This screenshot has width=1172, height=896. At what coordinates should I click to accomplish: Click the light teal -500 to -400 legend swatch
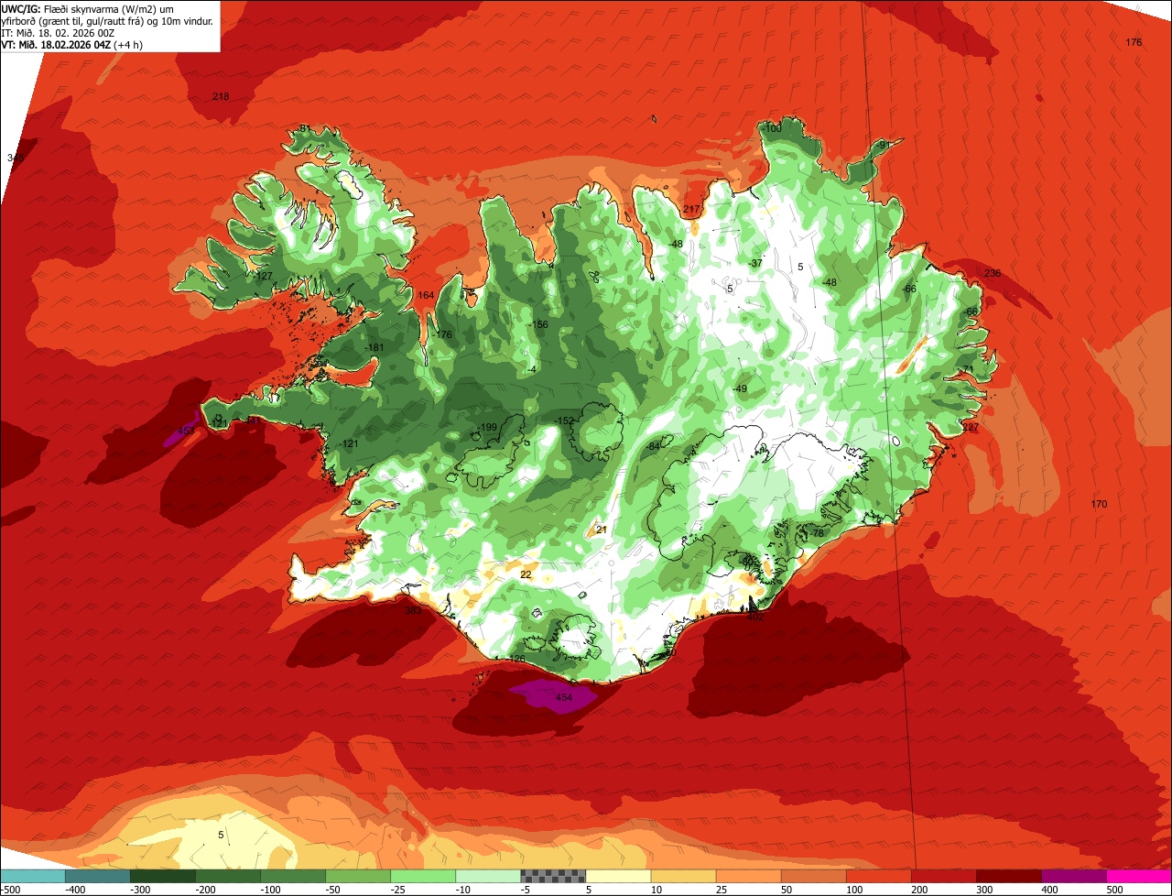(x=33, y=876)
